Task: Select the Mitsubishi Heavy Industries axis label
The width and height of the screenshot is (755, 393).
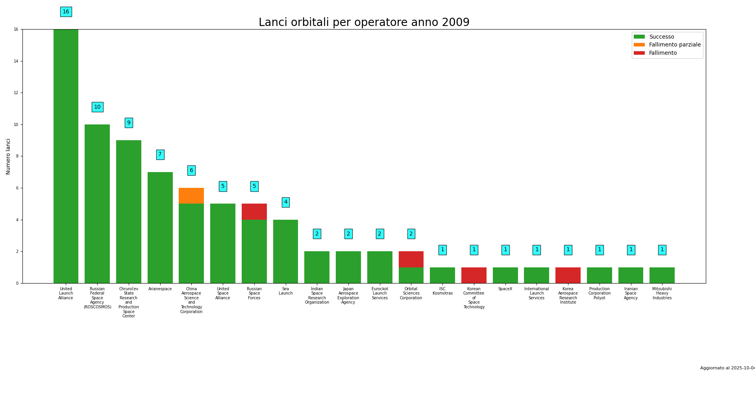Action: [x=662, y=293]
